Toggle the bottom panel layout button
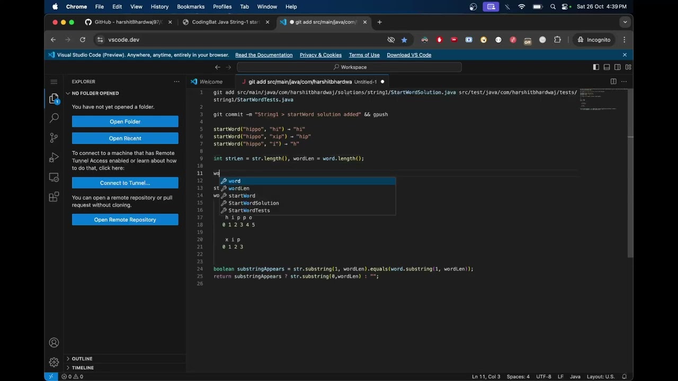This screenshot has height=381, width=678. tap(606, 67)
